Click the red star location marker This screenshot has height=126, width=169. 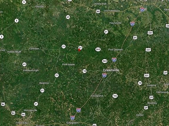pyautogui.click(x=79, y=50)
